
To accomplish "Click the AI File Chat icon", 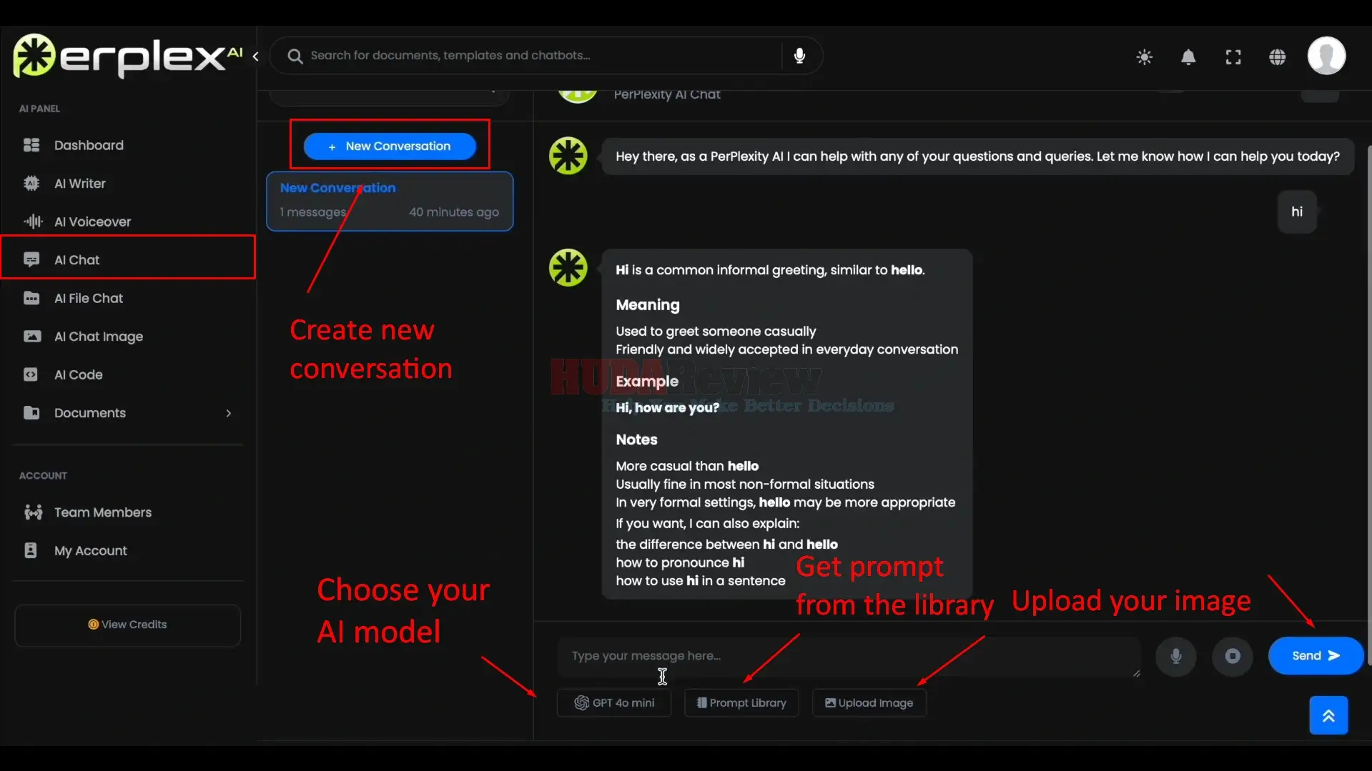I will click(x=31, y=298).
